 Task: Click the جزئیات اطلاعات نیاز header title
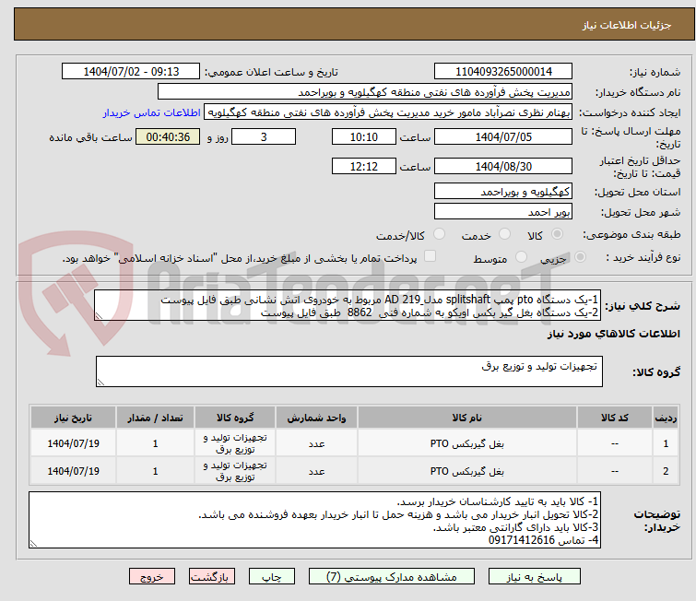tap(626, 25)
